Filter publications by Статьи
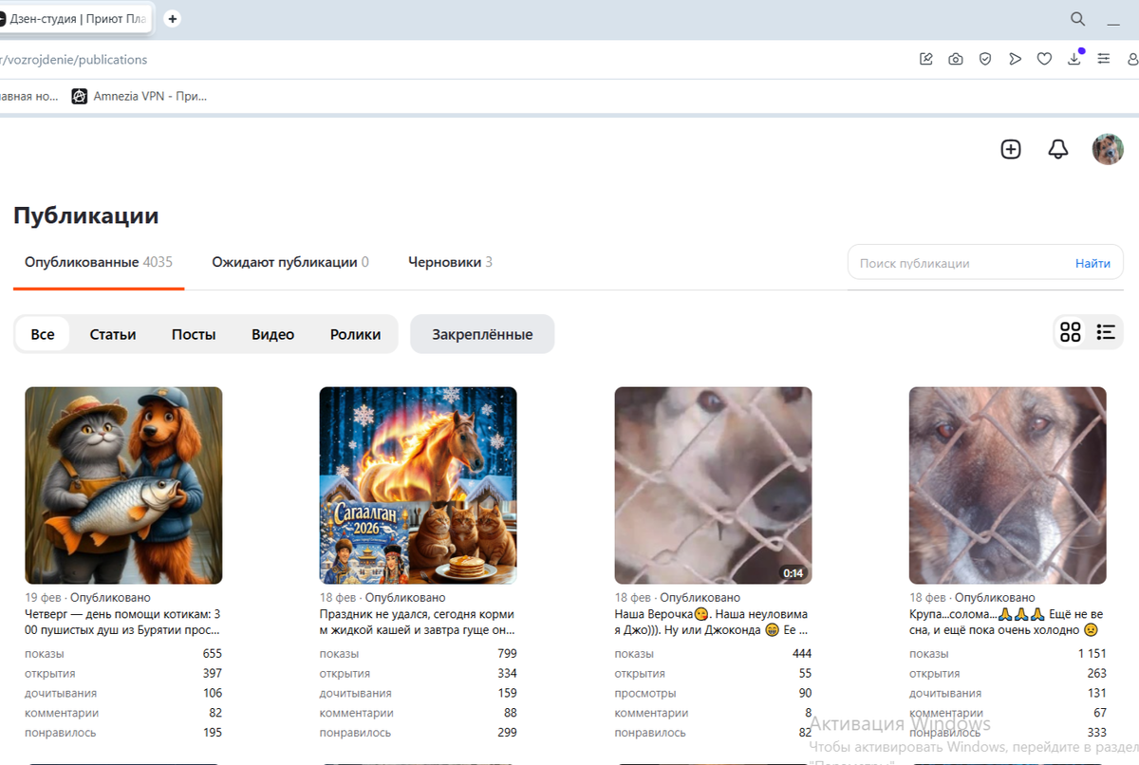This screenshot has width=1139, height=765. pos(113,334)
